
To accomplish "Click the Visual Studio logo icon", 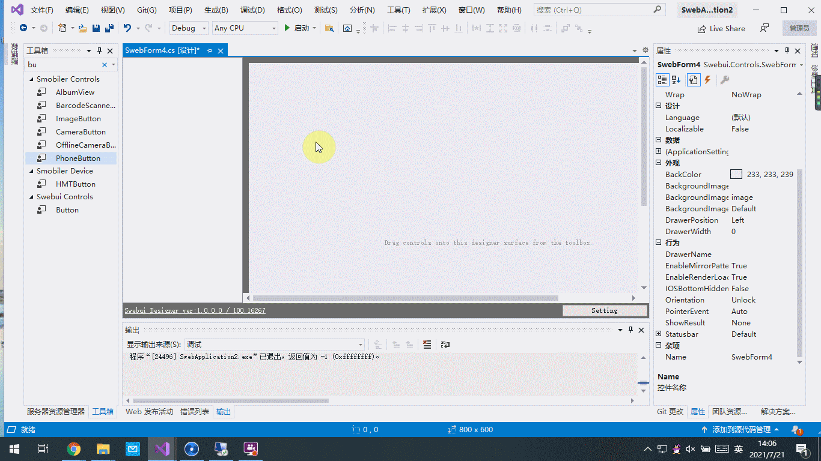I will click(17, 10).
